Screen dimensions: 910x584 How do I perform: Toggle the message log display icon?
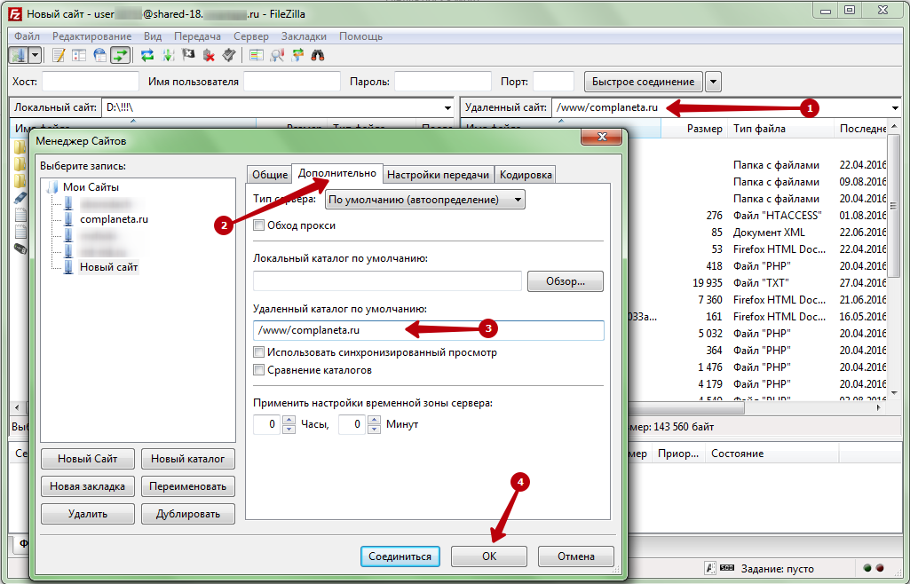click(x=59, y=55)
